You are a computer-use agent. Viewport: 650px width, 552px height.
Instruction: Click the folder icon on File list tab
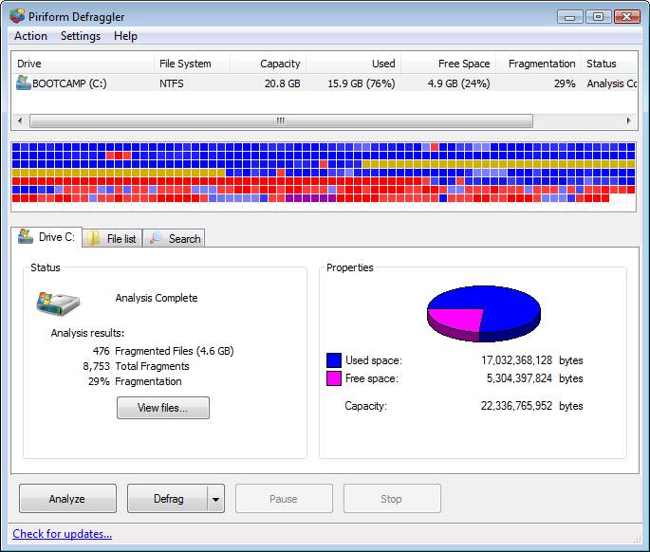(94, 239)
